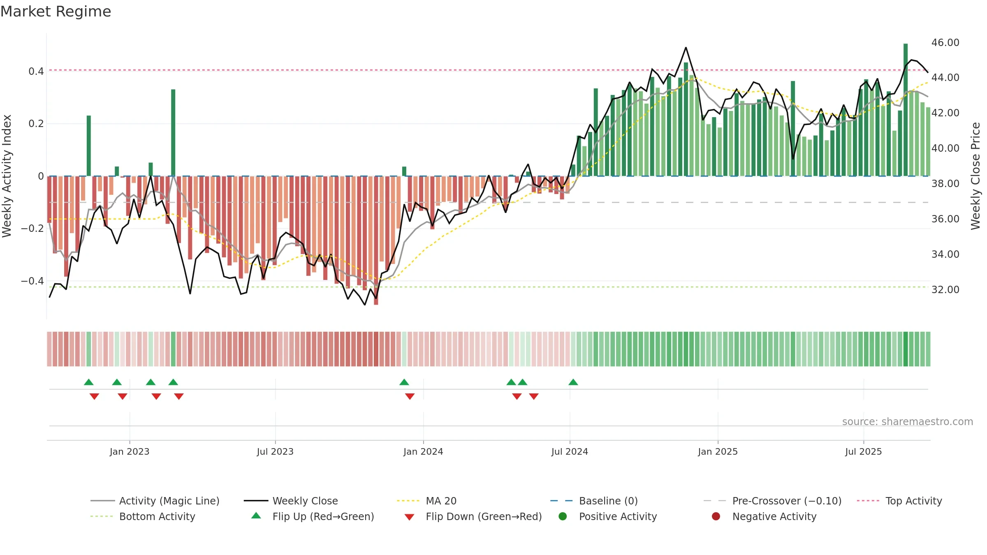Click the 44.00 price axis value
This screenshot has width=987, height=555.
click(x=945, y=77)
